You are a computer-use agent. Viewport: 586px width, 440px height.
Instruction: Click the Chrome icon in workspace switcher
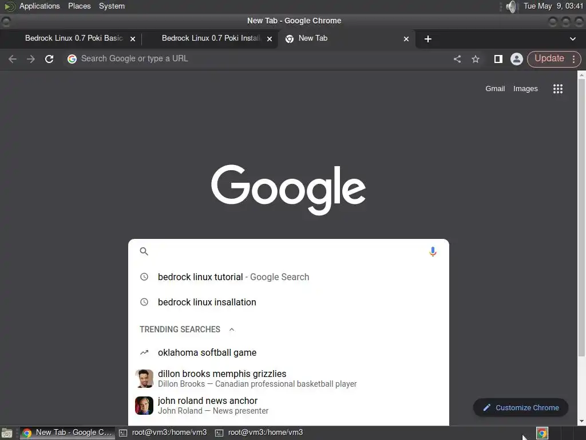pos(542,433)
